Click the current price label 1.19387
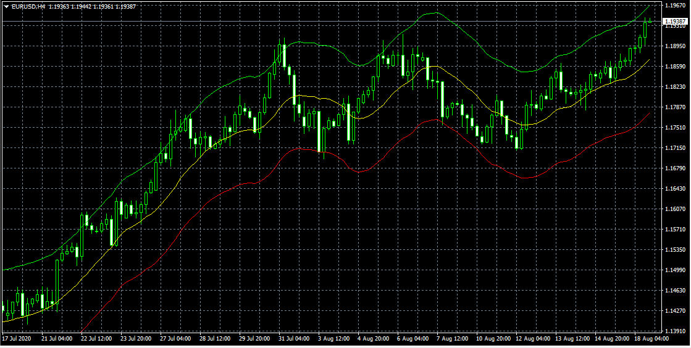This screenshot has width=691, height=348. pos(675,22)
